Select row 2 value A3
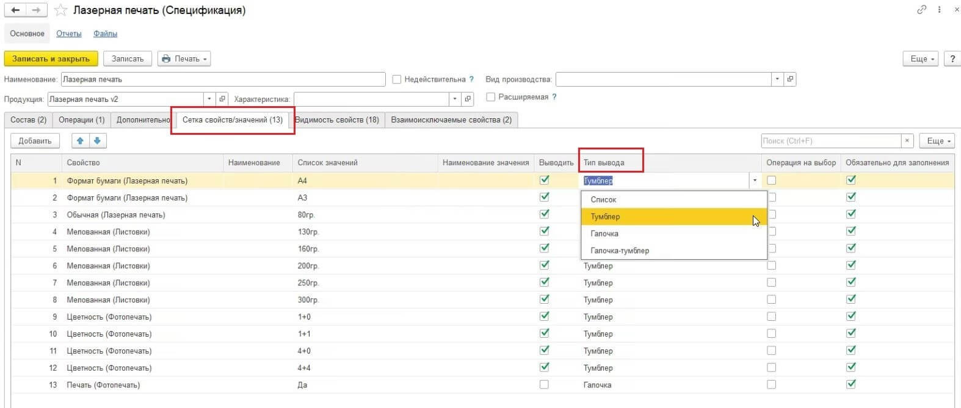The height and width of the screenshot is (408, 961). pyautogui.click(x=366, y=198)
